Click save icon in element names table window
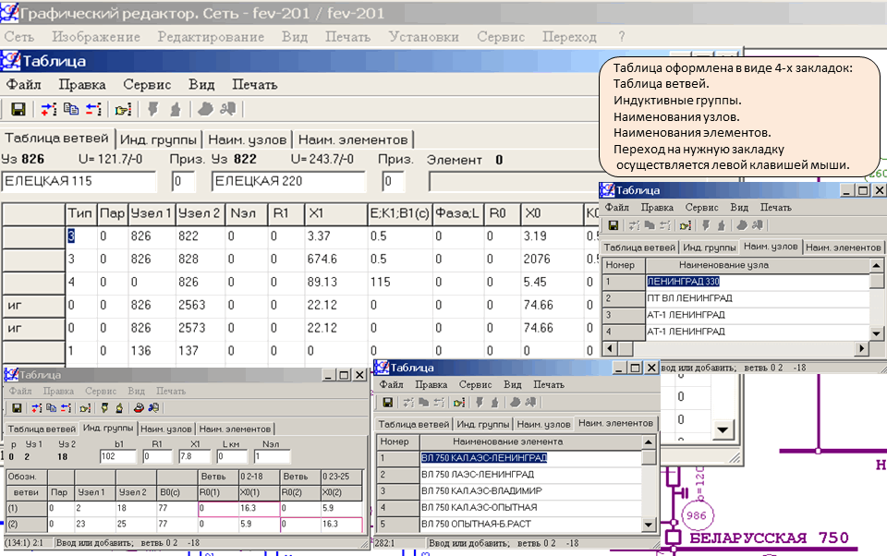 (x=388, y=402)
